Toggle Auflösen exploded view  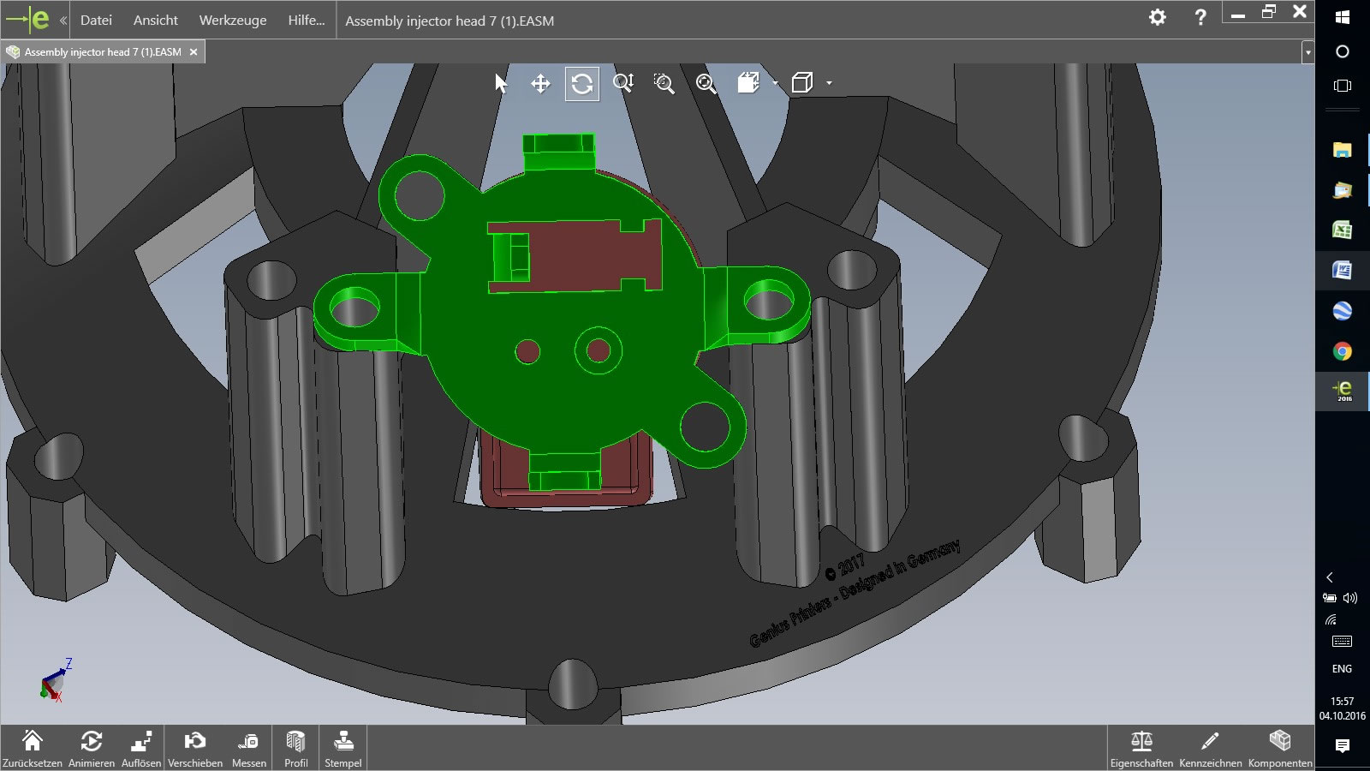pyautogui.click(x=141, y=748)
